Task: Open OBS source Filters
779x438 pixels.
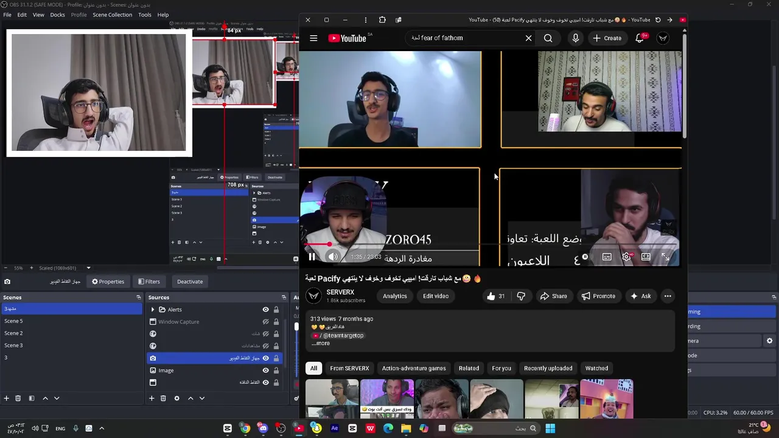Action: coord(148,282)
